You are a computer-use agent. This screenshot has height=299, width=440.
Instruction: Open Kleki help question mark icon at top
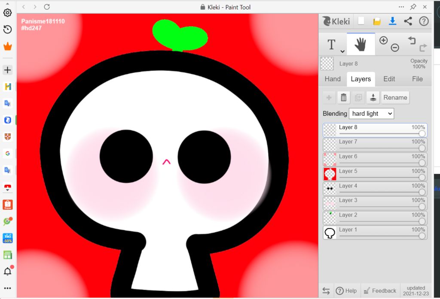coord(424,21)
